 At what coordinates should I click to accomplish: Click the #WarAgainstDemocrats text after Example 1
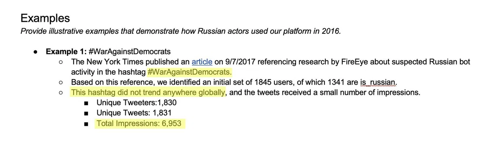coord(129,52)
